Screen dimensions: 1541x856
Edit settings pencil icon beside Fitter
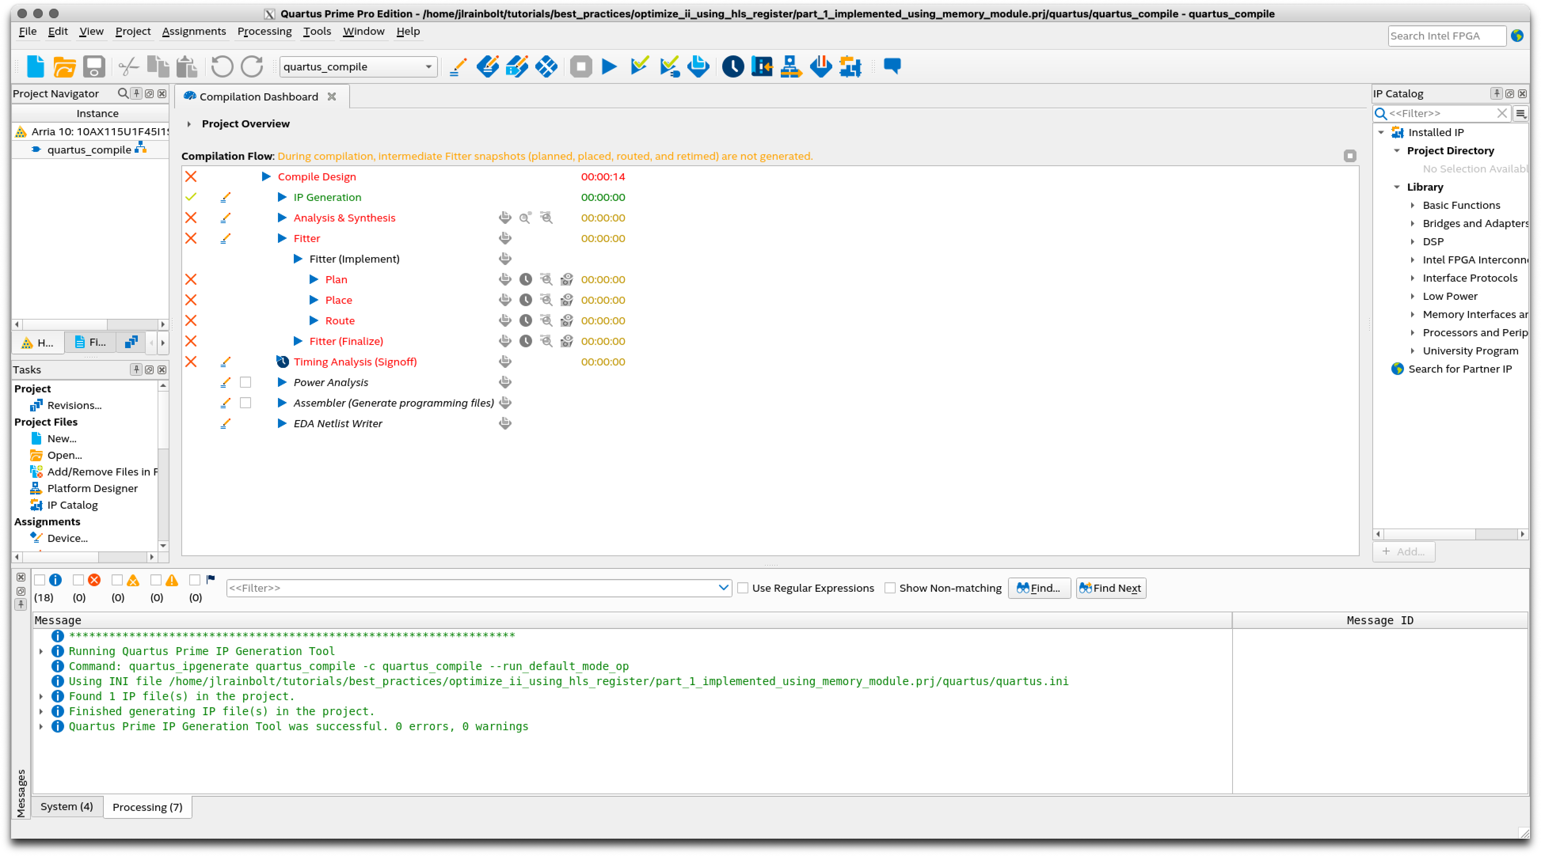click(x=226, y=239)
